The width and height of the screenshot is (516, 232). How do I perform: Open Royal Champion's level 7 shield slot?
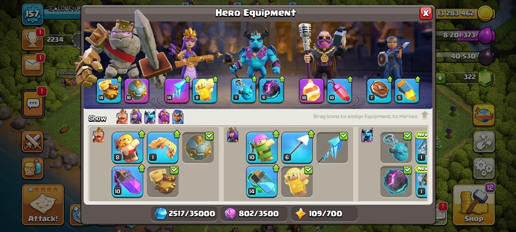click(x=379, y=91)
